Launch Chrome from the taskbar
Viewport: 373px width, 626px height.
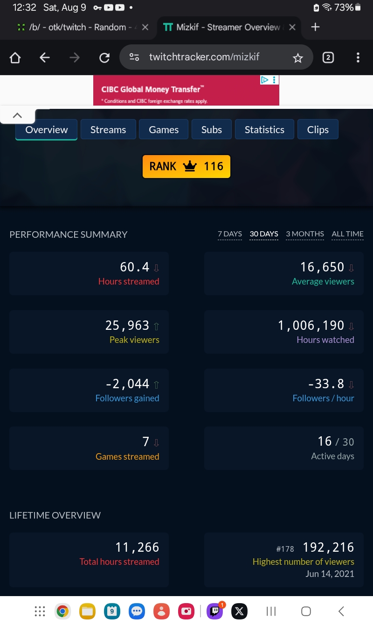pyautogui.click(x=62, y=611)
